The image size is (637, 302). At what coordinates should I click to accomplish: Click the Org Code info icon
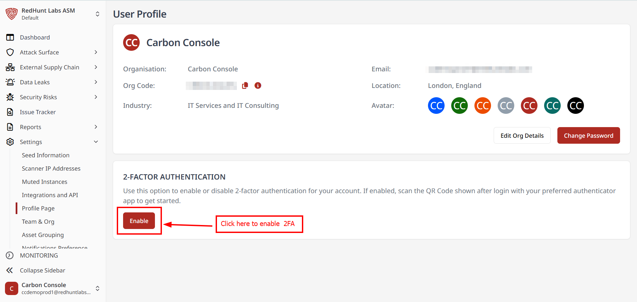point(258,86)
